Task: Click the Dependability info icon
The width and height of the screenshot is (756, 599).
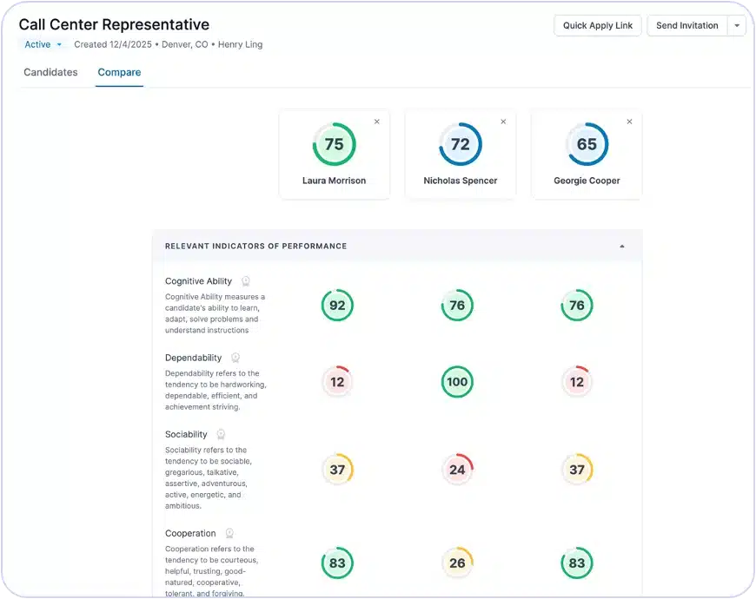Action: (235, 358)
